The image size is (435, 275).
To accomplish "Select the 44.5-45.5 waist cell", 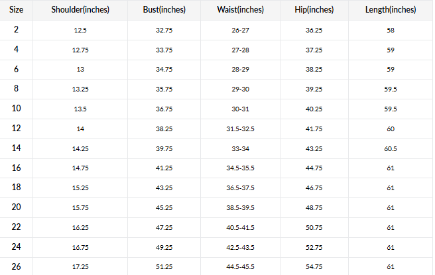I will click(x=239, y=266).
